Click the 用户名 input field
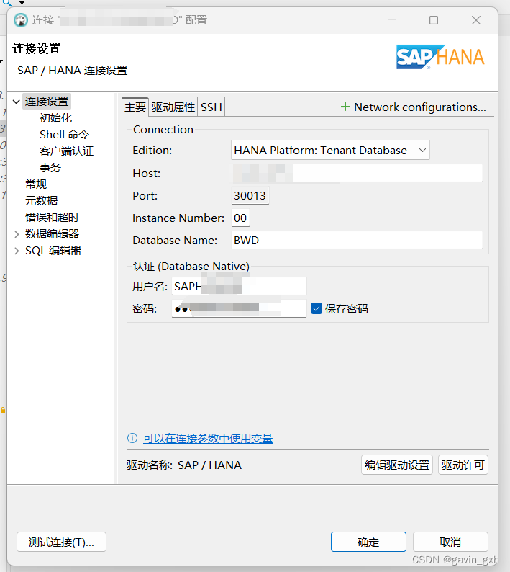Screen dimensions: 510x572 click(x=239, y=286)
